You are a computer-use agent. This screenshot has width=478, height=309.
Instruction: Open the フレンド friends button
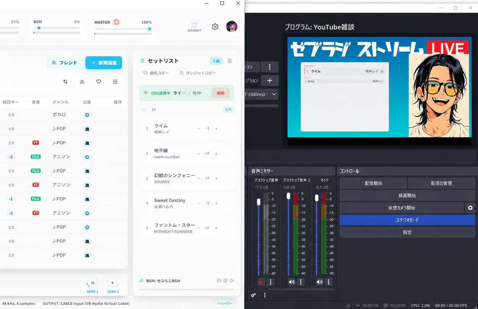(64, 63)
